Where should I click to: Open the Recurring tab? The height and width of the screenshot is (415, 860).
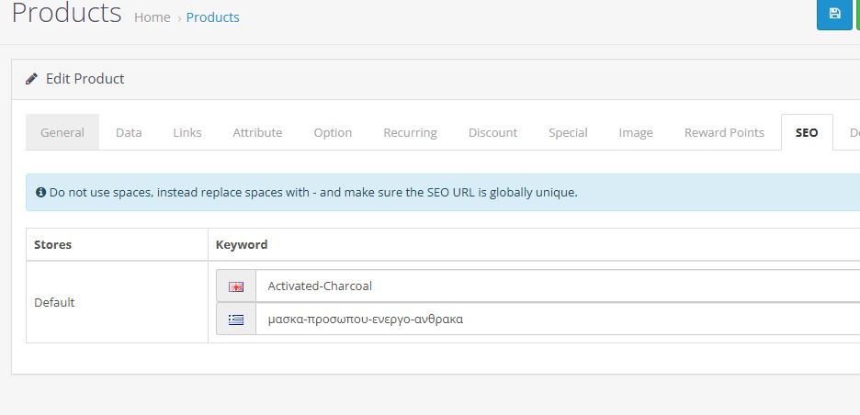coord(411,132)
